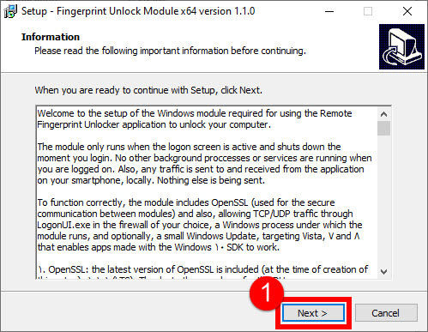
Task: Click the Please read the following subtitle
Action: click(170, 51)
